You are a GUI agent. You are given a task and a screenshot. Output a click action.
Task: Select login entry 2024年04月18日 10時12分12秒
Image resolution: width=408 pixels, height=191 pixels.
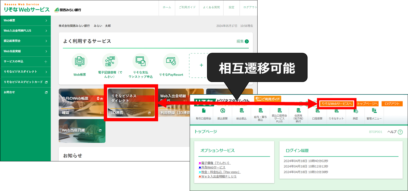(306, 166)
